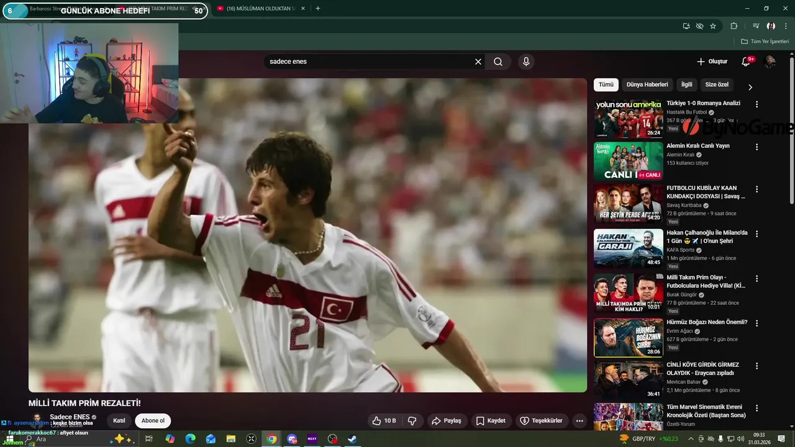This screenshot has height=447, width=795.
Task: Click the Abone ol subscribe button
Action: tap(153, 421)
